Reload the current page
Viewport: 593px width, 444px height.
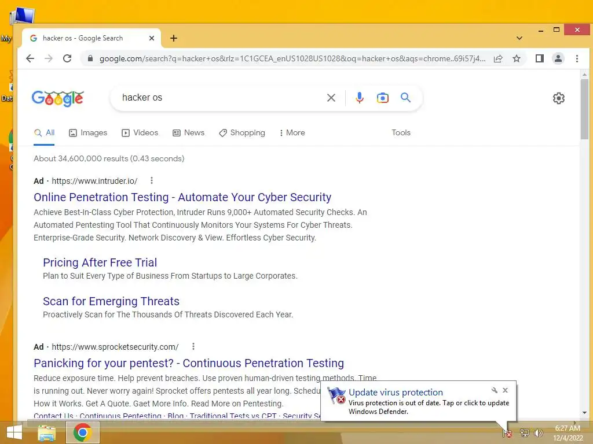[67, 58]
